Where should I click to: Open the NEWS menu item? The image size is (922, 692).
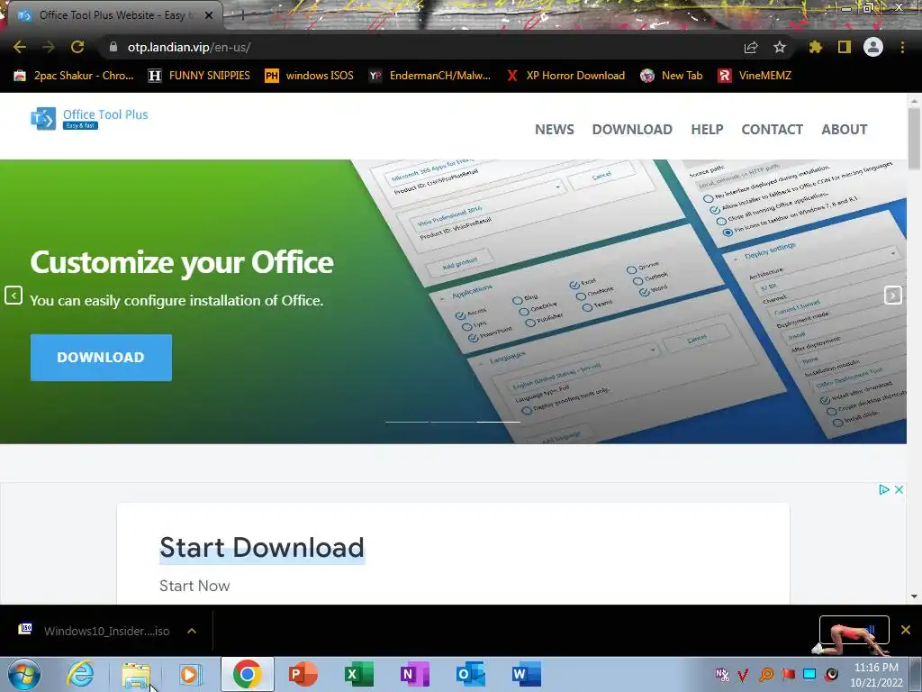555,130
